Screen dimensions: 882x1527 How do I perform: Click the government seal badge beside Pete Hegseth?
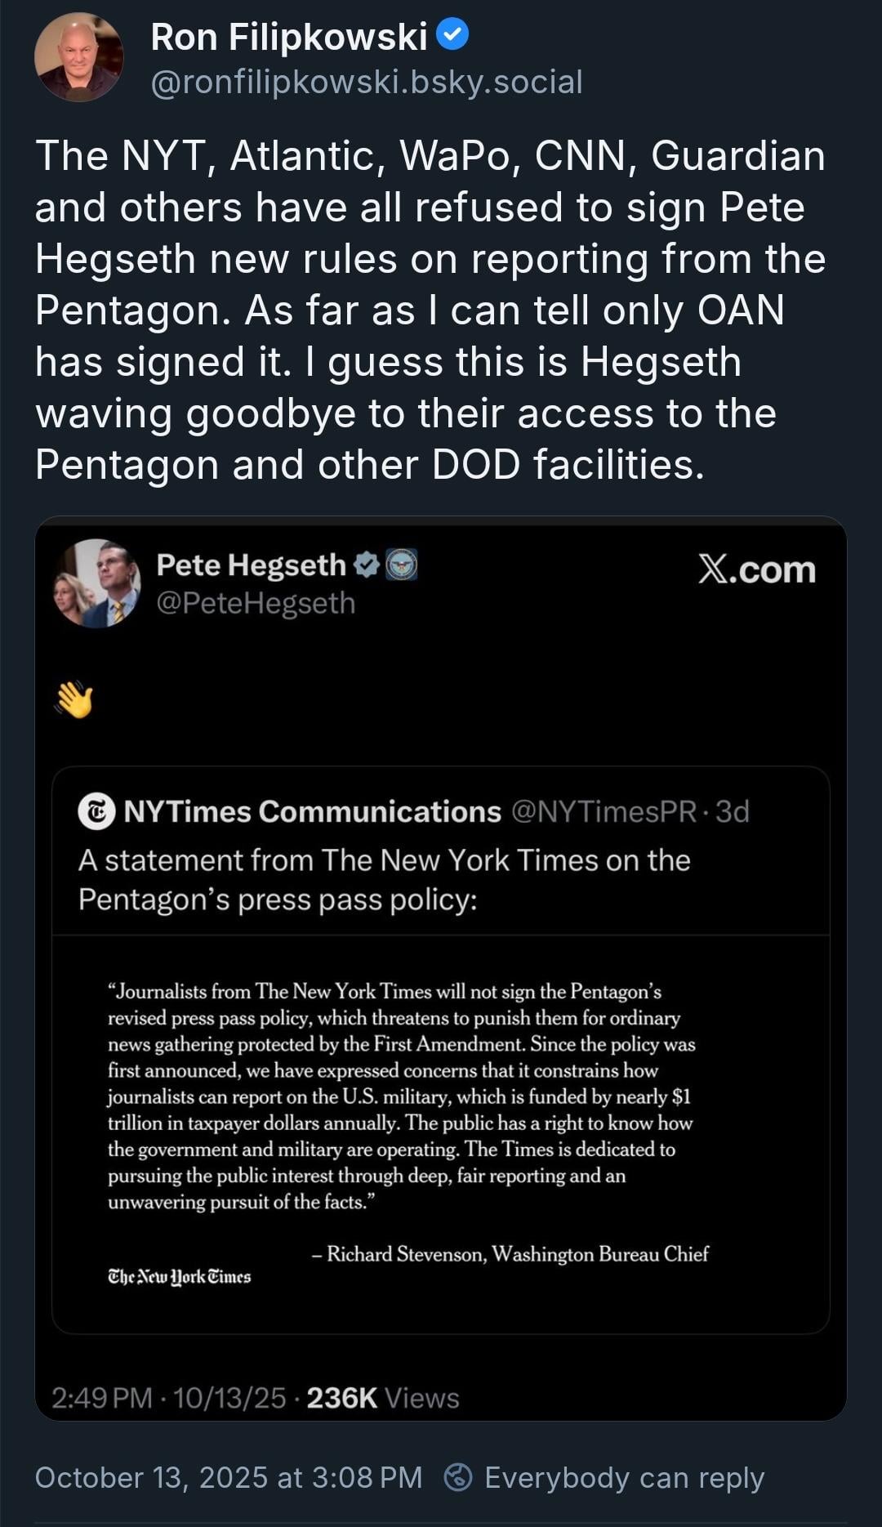pos(401,564)
